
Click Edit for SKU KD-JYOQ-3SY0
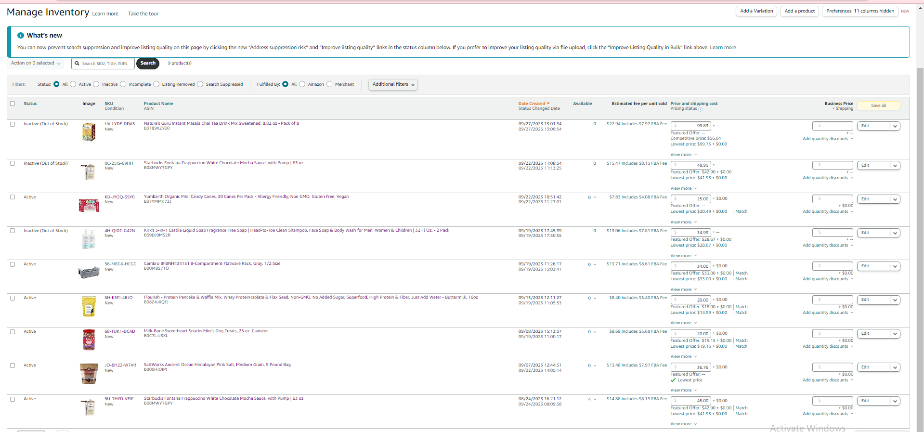point(874,199)
